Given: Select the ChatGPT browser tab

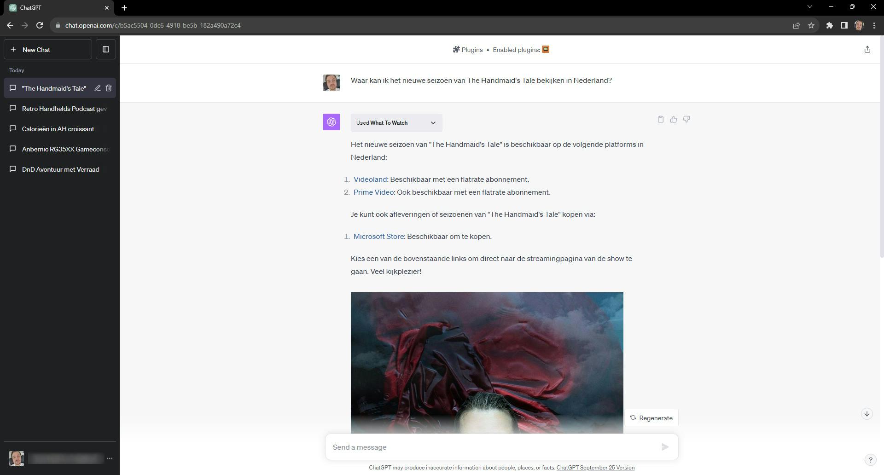Looking at the screenshot, I should pyautogui.click(x=59, y=8).
